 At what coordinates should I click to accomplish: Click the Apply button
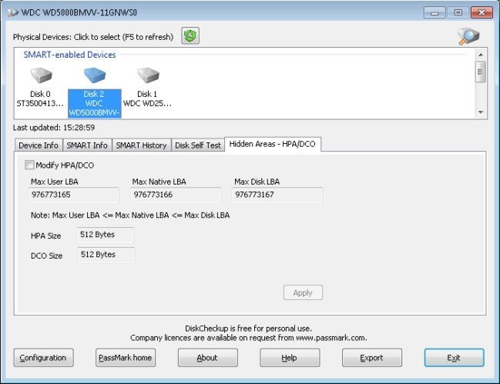click(303, 292)
